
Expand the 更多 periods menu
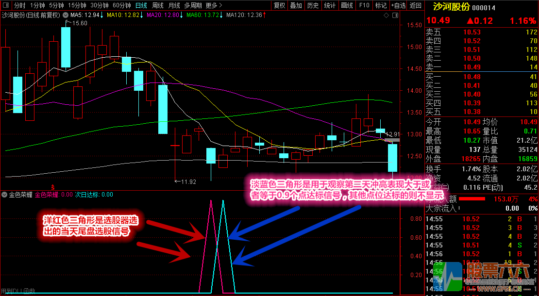pos(211,6)
